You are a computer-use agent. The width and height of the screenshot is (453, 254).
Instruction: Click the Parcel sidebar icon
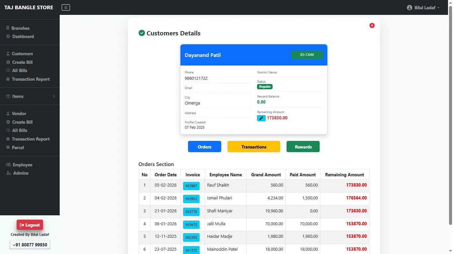[8, 148]
